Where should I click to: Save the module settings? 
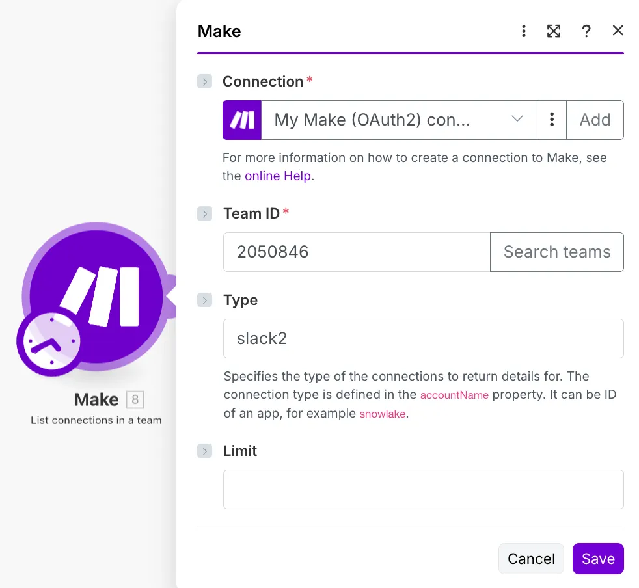tap(598, 559)
